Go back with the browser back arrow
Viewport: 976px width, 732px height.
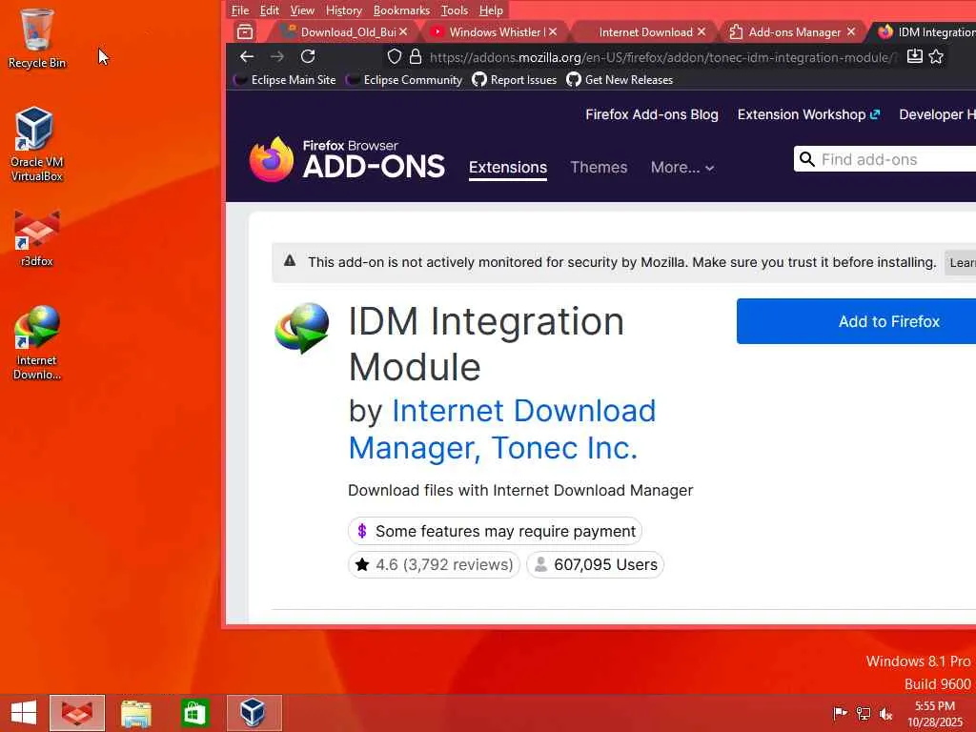pos(247,56)
